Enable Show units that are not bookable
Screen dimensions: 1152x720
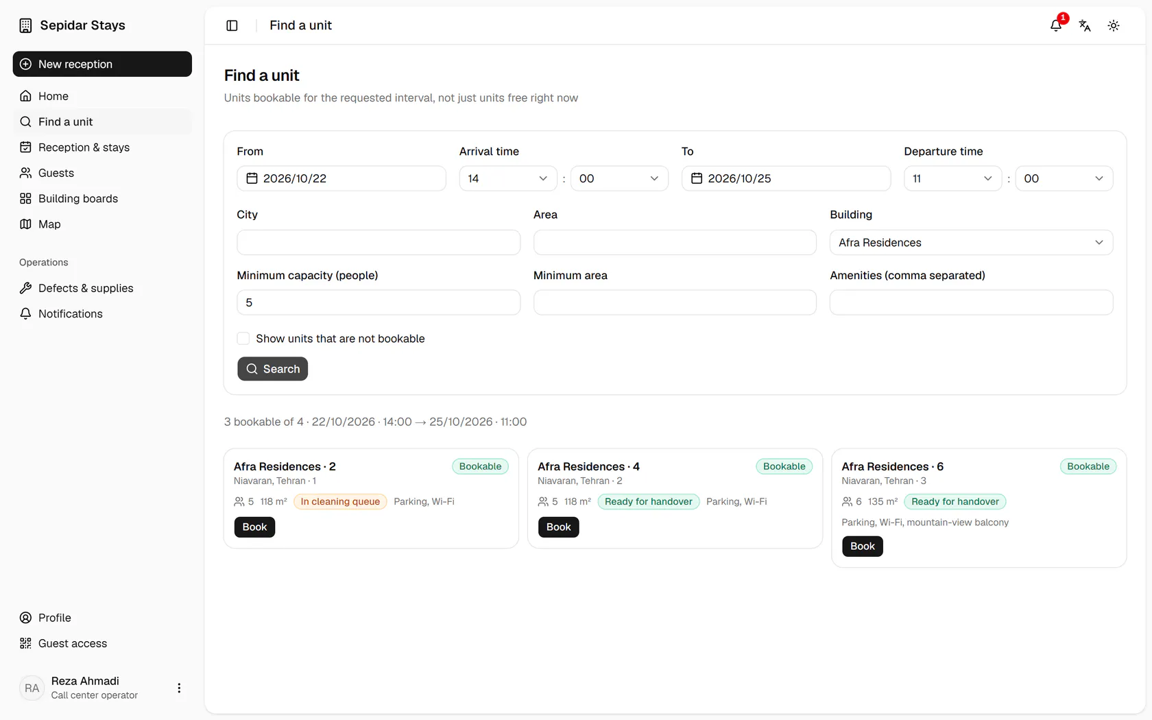click(x=243, y=339)
